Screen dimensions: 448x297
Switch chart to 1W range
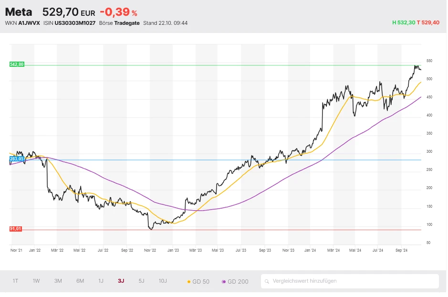click(x=36, y=281)
